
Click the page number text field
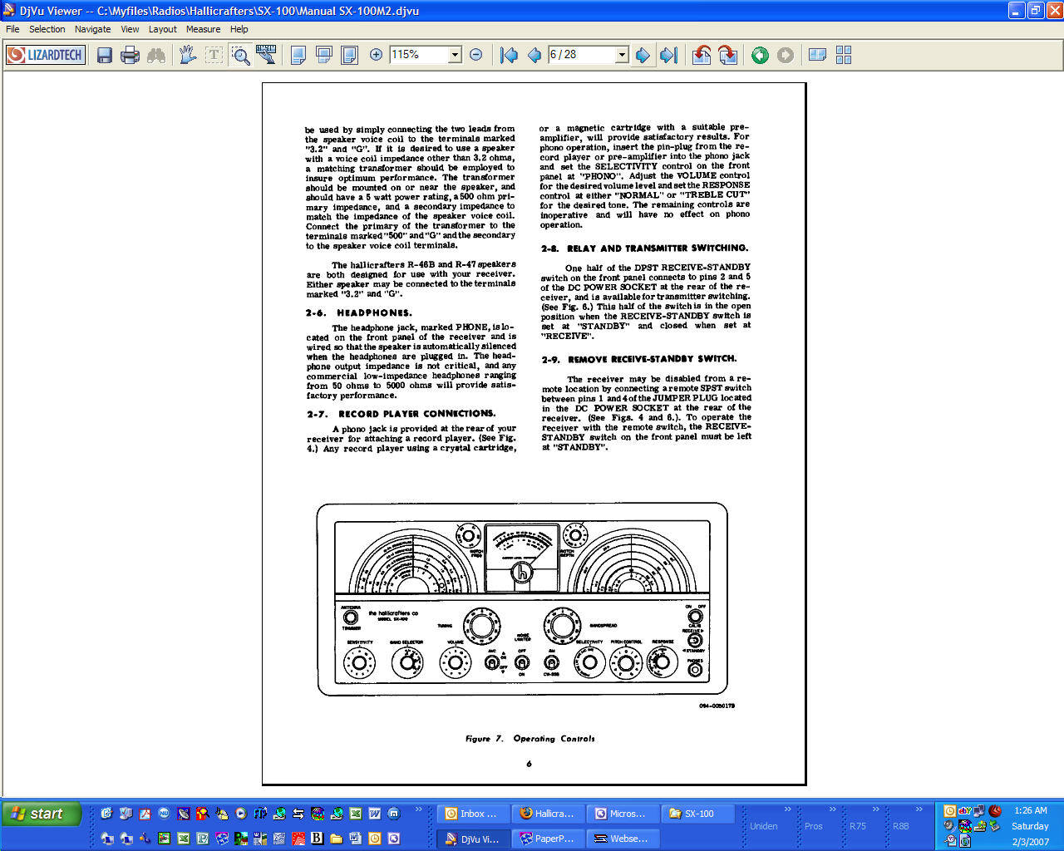582,55
